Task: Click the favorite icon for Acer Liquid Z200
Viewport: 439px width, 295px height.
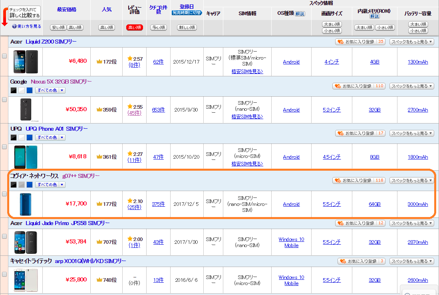Action: click(x=340, y=42)
